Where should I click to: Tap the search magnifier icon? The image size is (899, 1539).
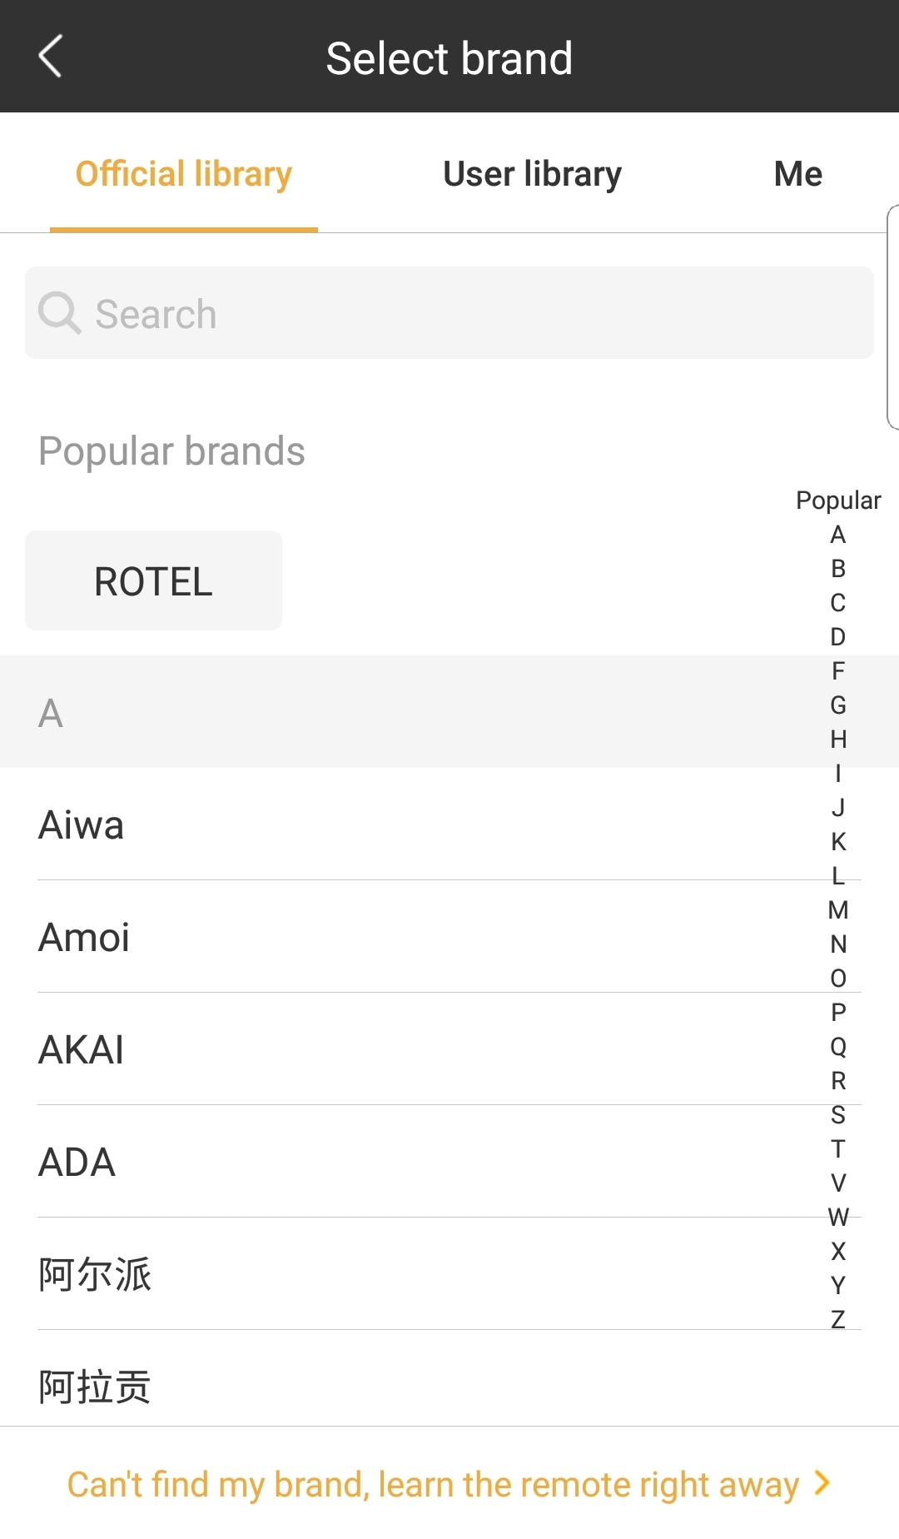point(59,313)
